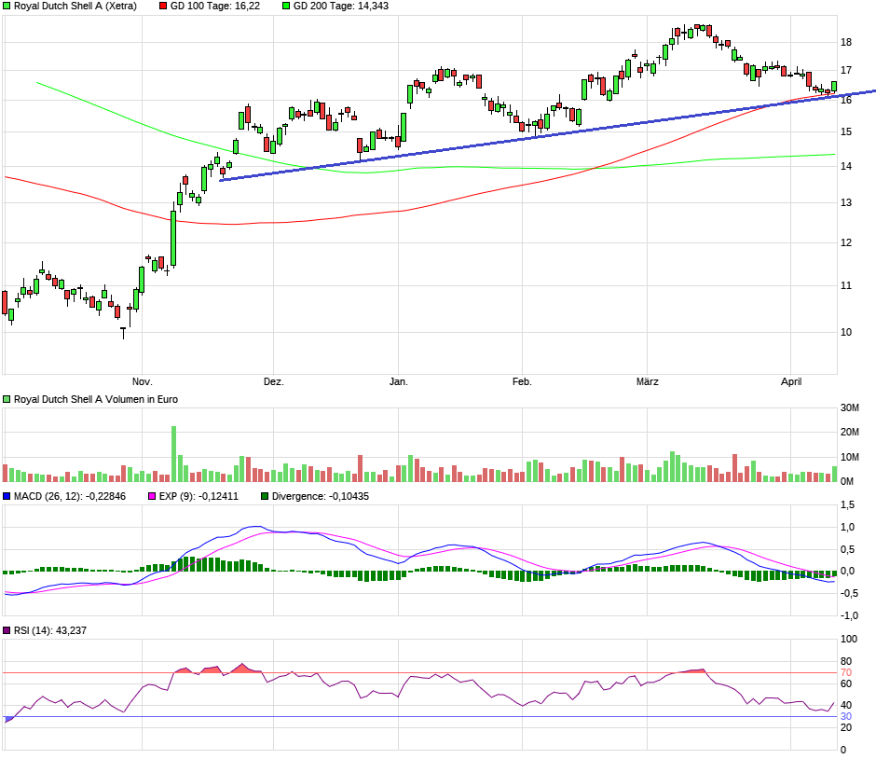
Task: Click the volume axis value 30M
Action: [849, 408]
